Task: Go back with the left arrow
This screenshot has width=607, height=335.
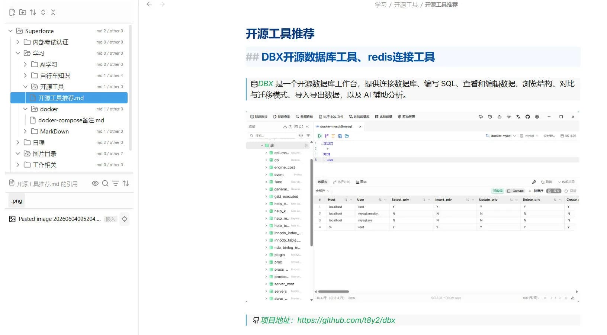Action: pos(149,4)
